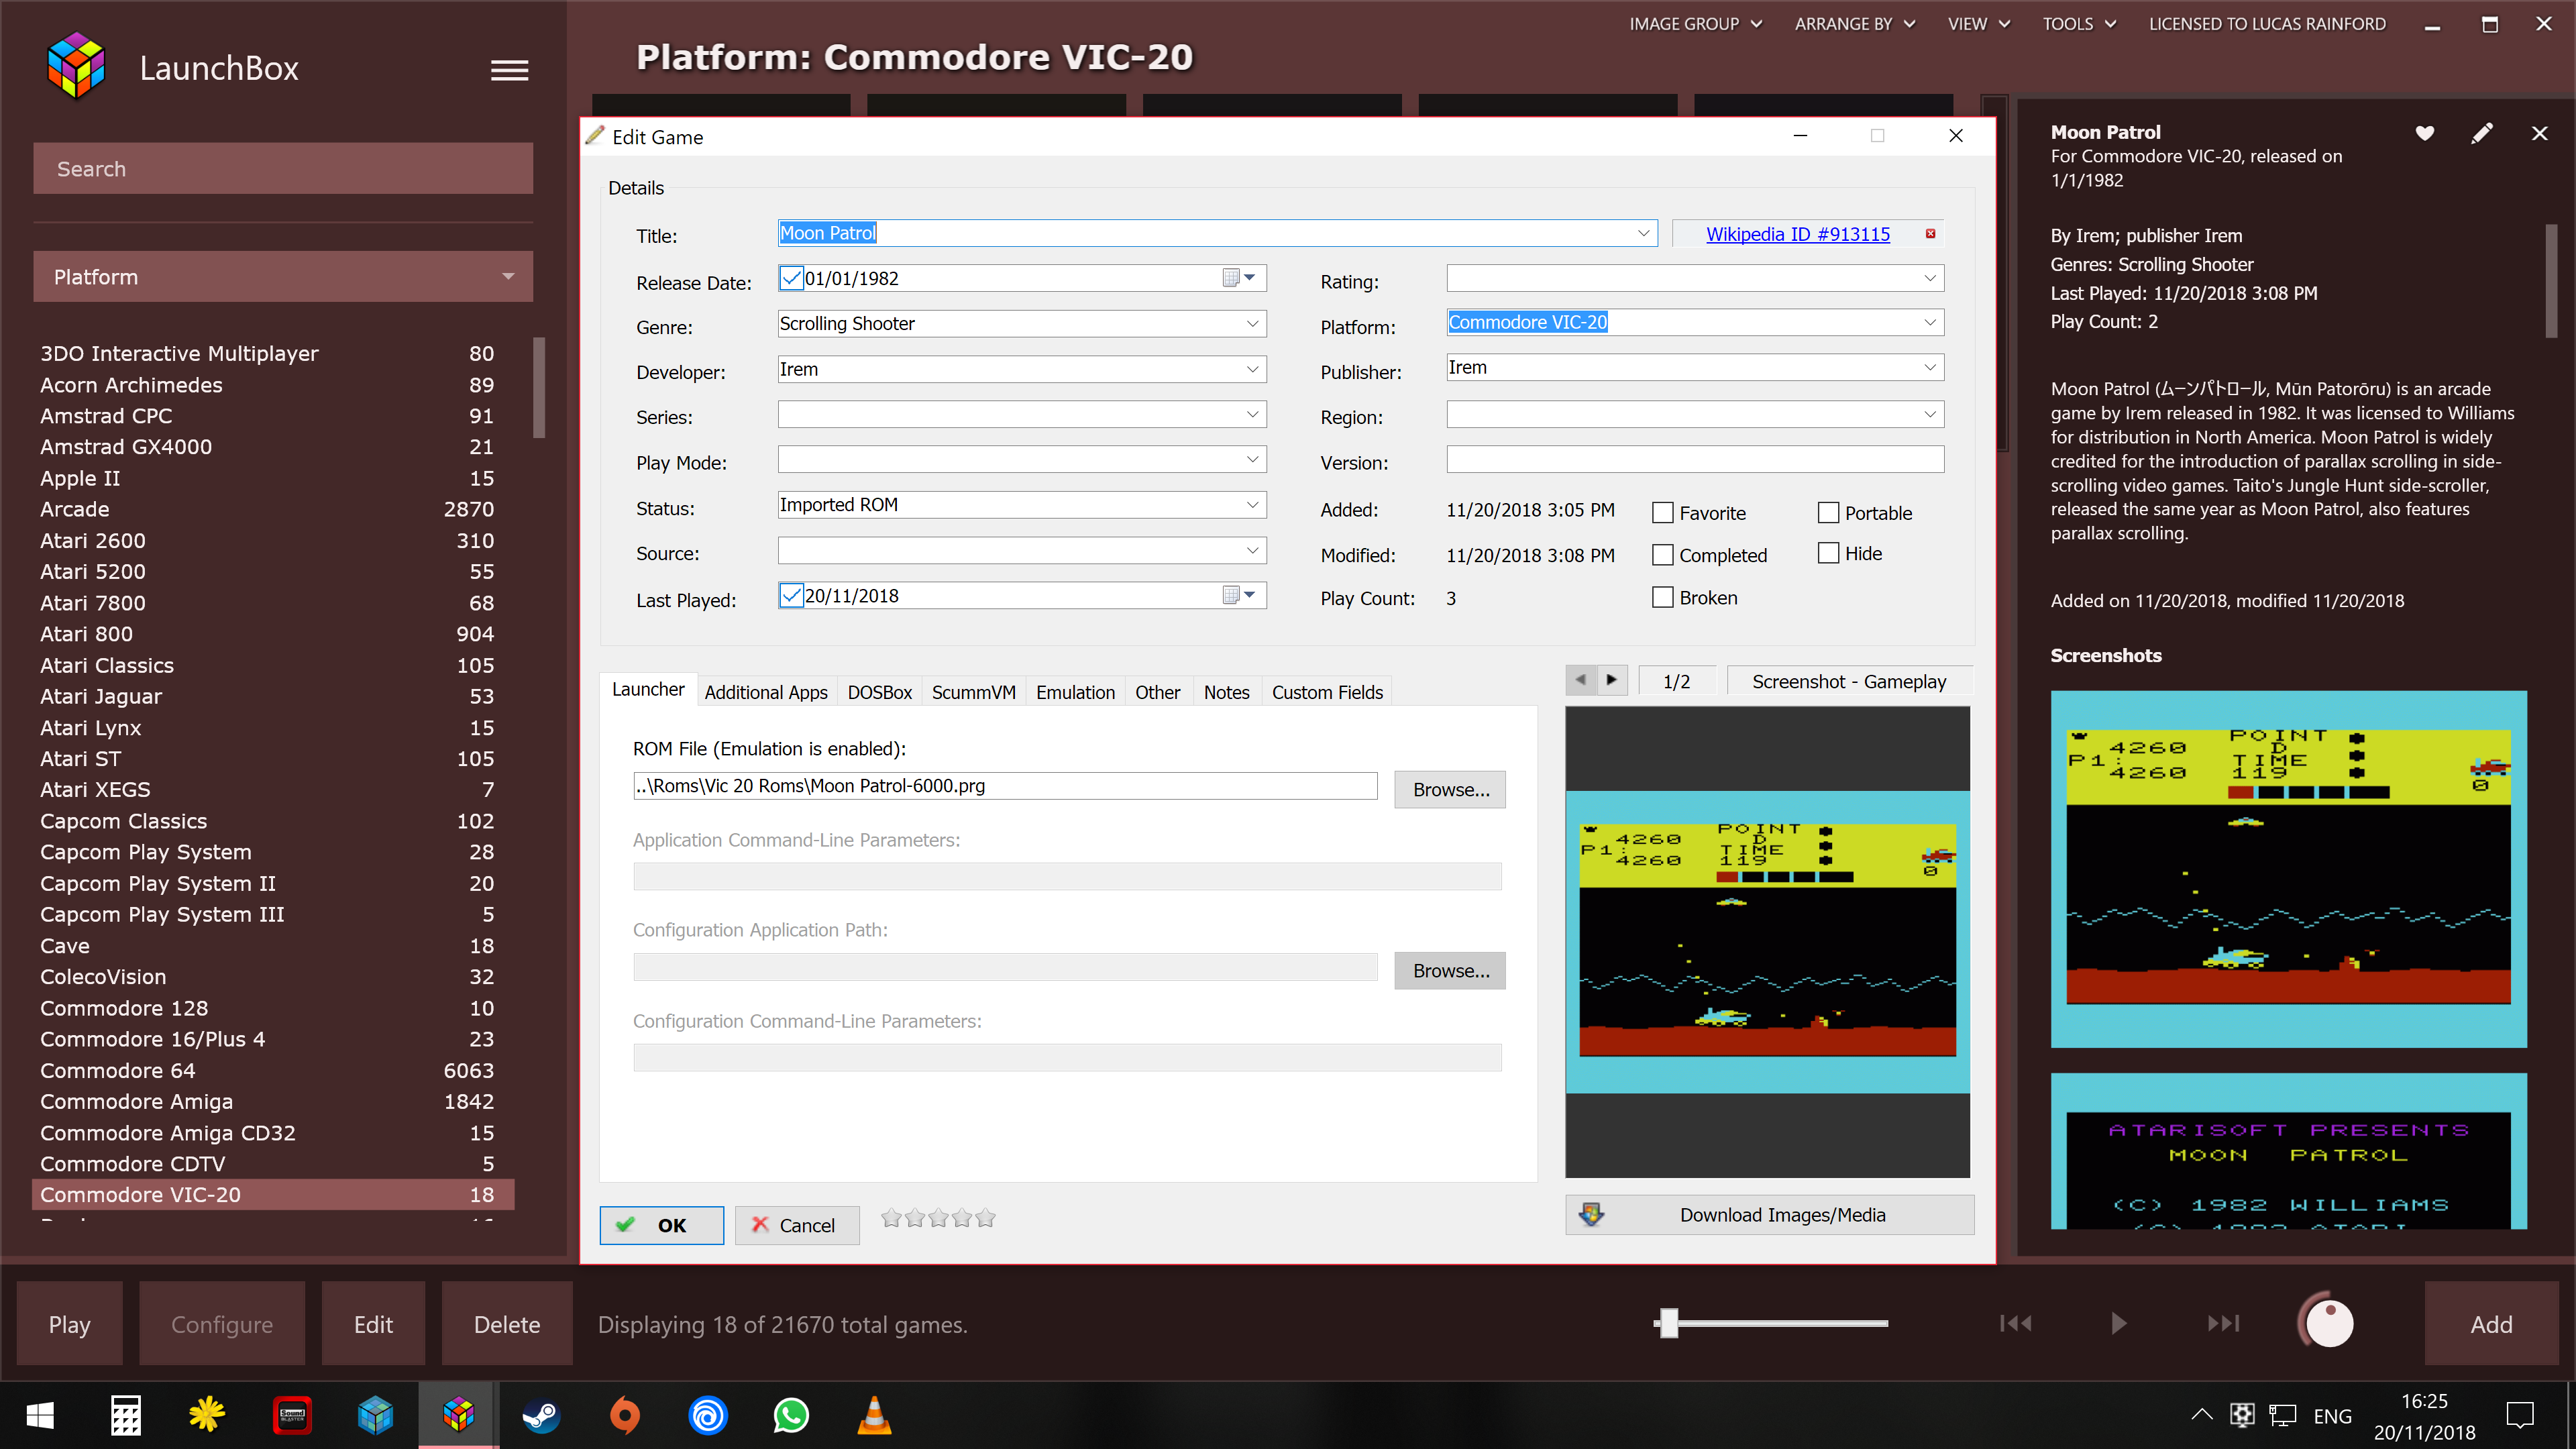Image resolution: width=2576 pixels, height=1449 pixels.
Task: Open Steam from the taskbar
Action: click(x=541, y=1416)
